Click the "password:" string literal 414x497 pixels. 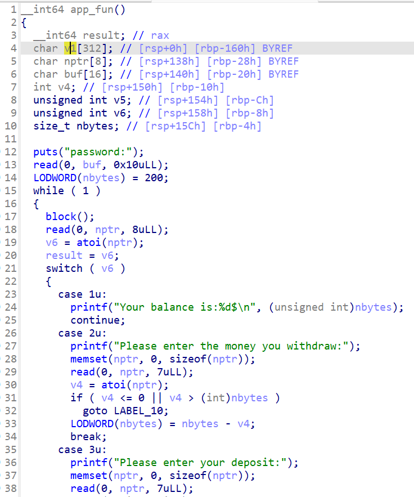pyautogui.click(x=98, y=152)
